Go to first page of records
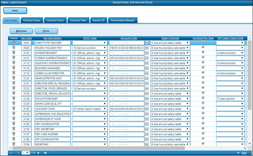Screen dimensions: 253x156 coord(11,153)
